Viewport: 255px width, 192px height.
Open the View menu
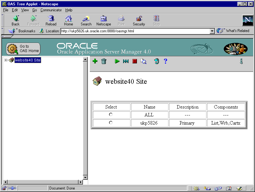pos(25,10)
